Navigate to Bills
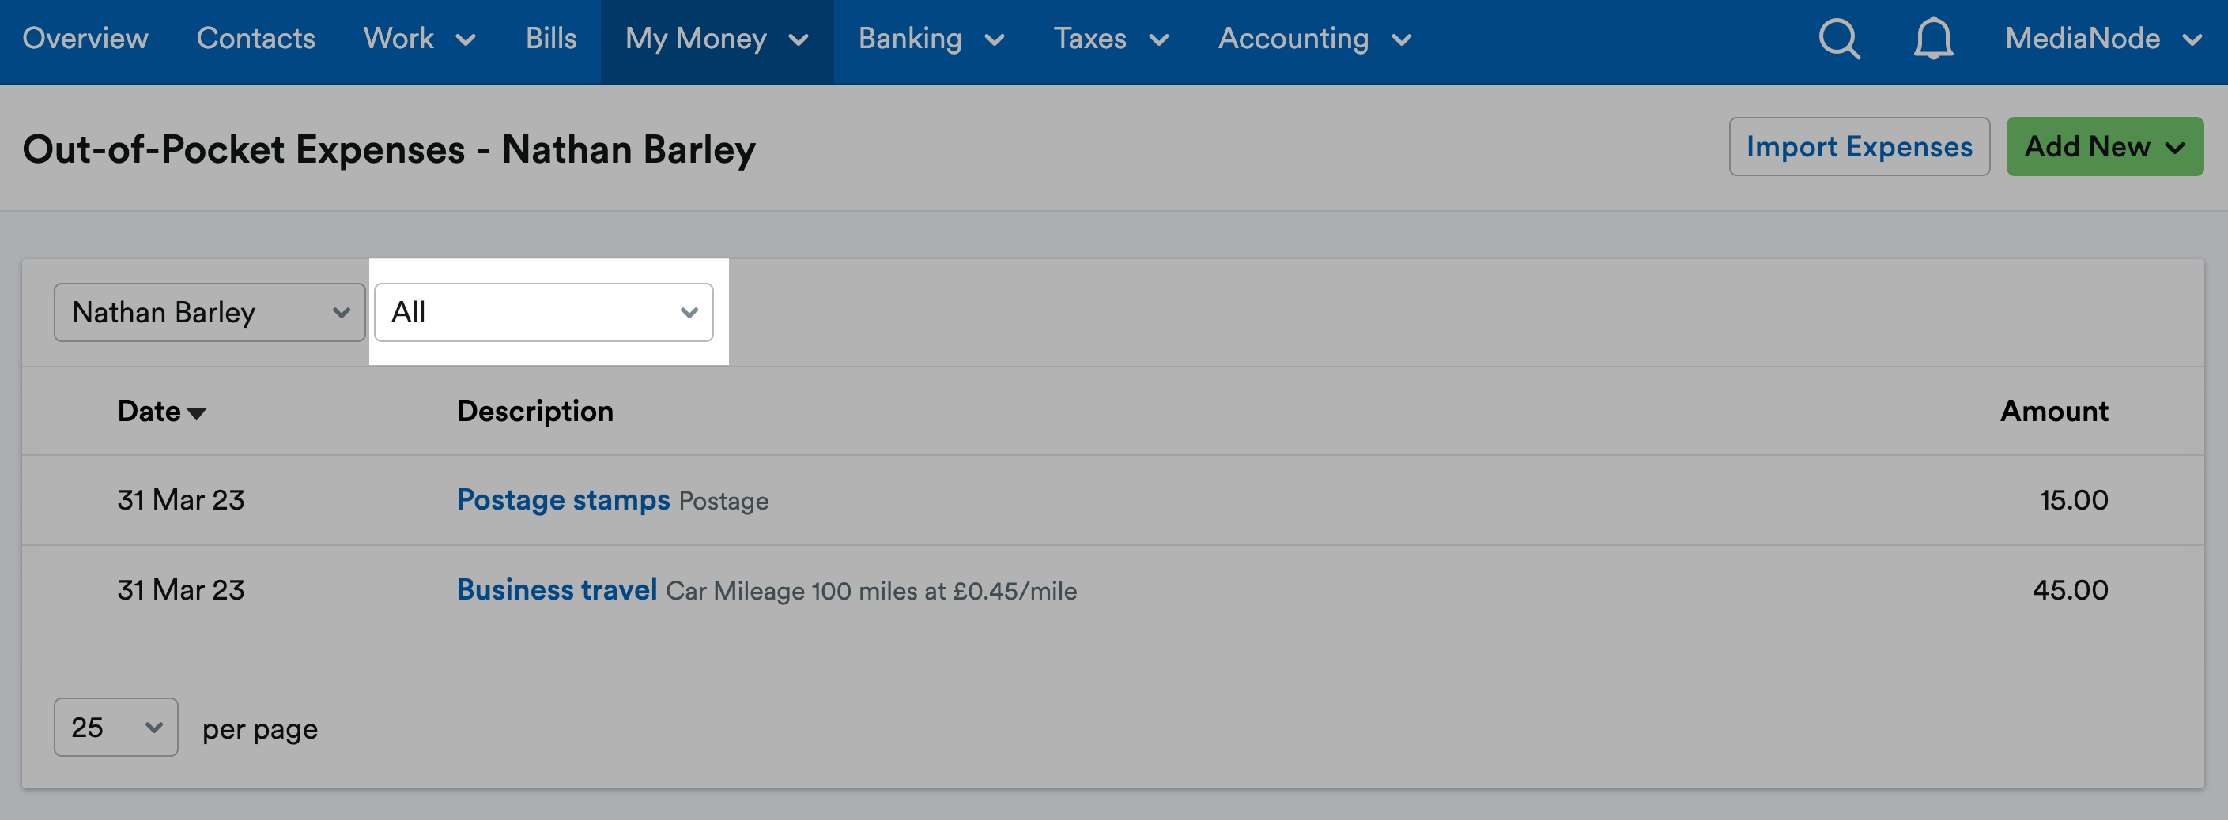 tap(551, 39)
